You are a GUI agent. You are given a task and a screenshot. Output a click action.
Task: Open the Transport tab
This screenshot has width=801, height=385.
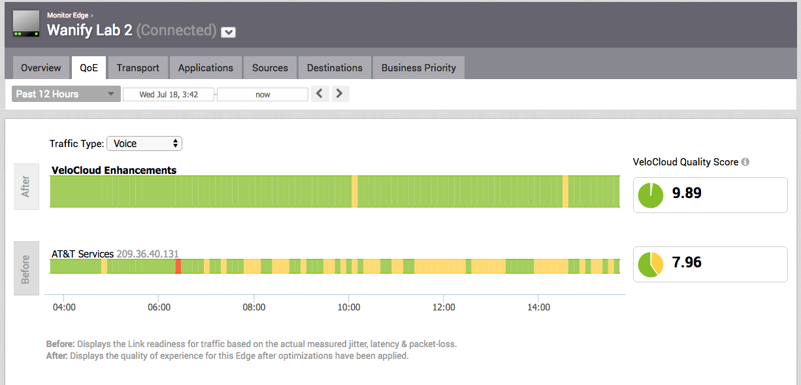[x=138, y=68]
